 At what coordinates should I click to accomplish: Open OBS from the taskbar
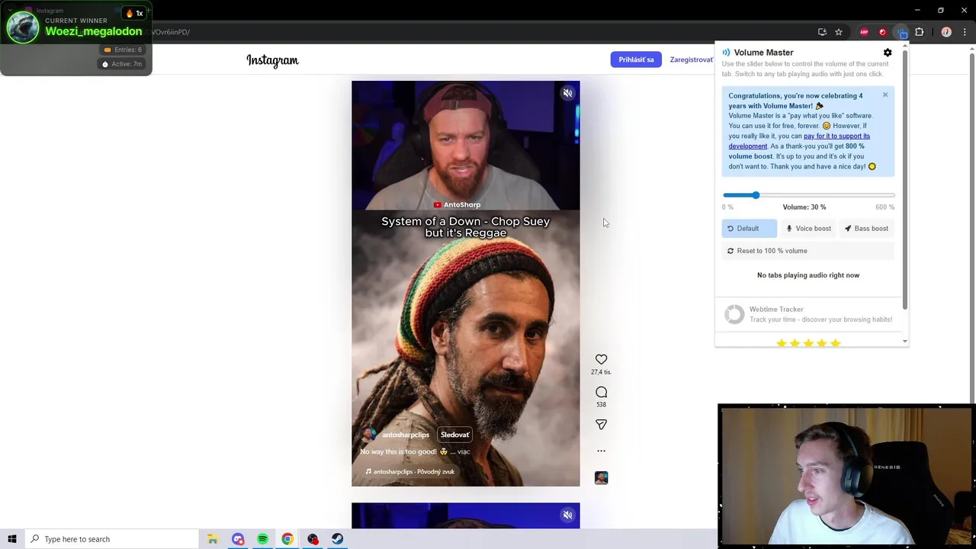313,539
